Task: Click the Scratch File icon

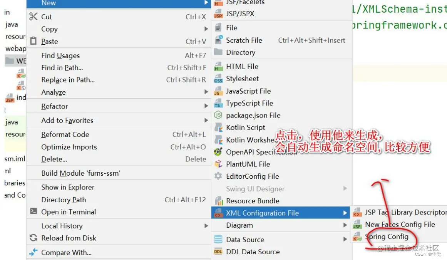Action: (218, 40)
